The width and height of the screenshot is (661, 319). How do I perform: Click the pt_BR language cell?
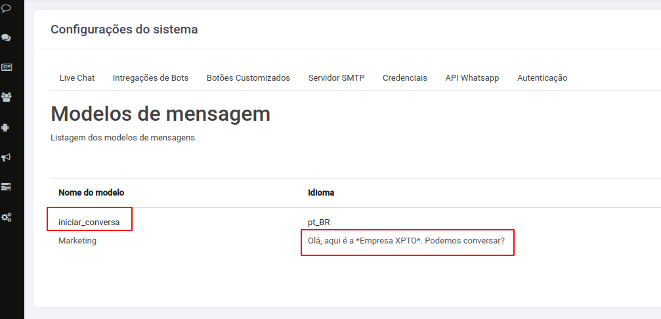click(x=319, y=223)
